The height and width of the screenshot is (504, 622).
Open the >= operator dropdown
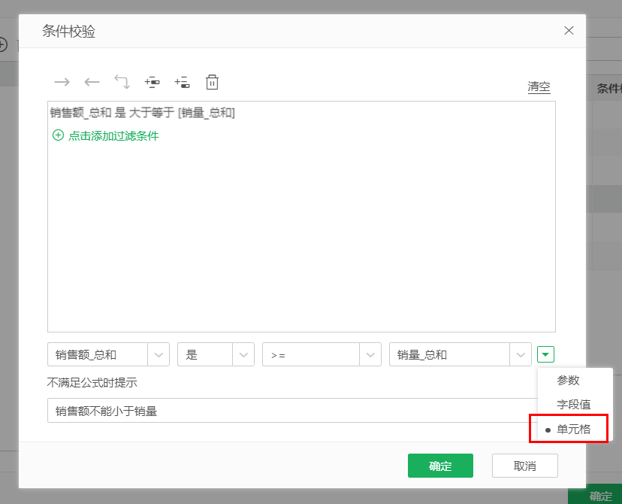coord(370,354)
